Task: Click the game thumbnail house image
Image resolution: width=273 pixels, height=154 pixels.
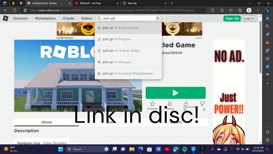Action: tap(78, 76)
